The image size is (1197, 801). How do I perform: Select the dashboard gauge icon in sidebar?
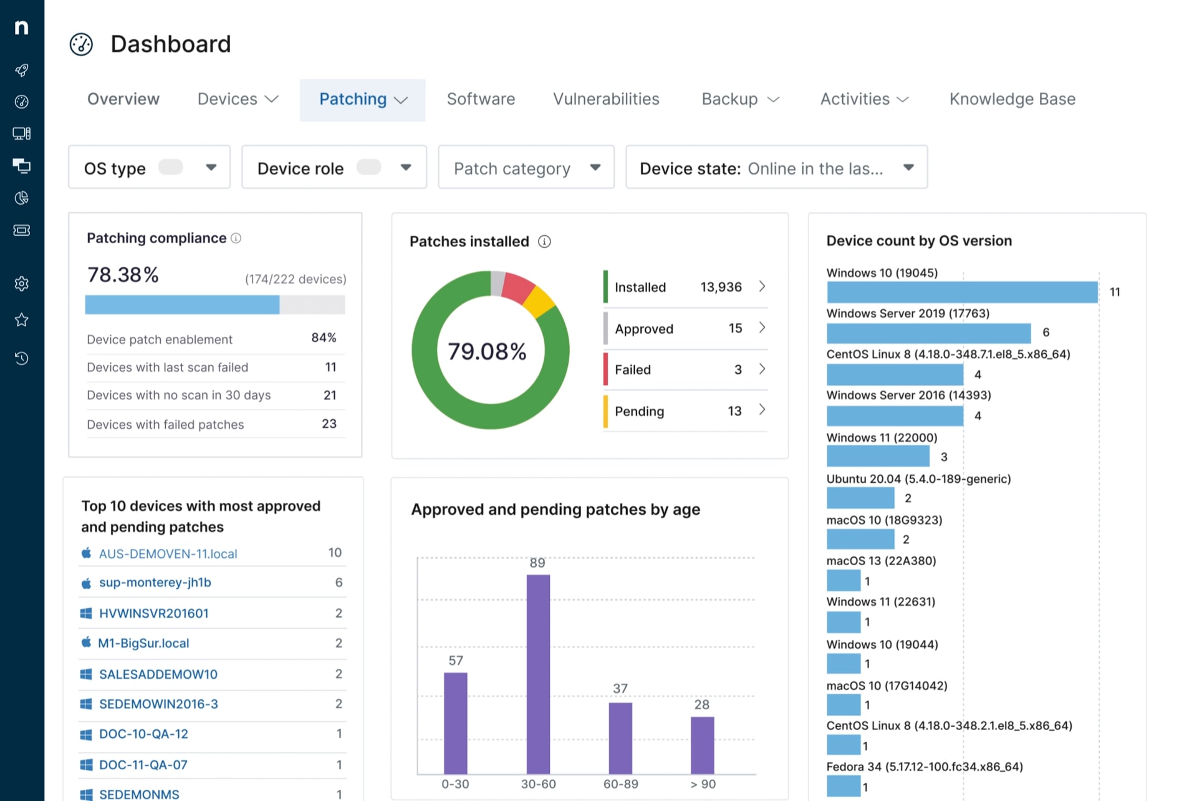21,102
